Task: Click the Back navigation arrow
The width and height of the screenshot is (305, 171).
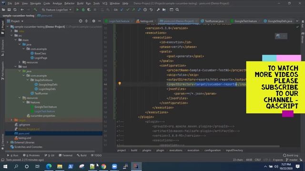Action: [22, 9]
